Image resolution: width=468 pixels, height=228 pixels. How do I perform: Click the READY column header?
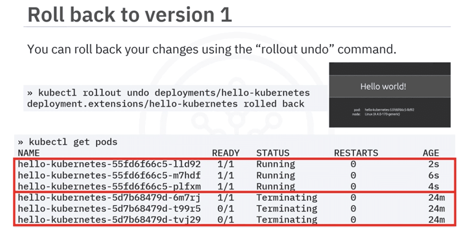(225, 152)
